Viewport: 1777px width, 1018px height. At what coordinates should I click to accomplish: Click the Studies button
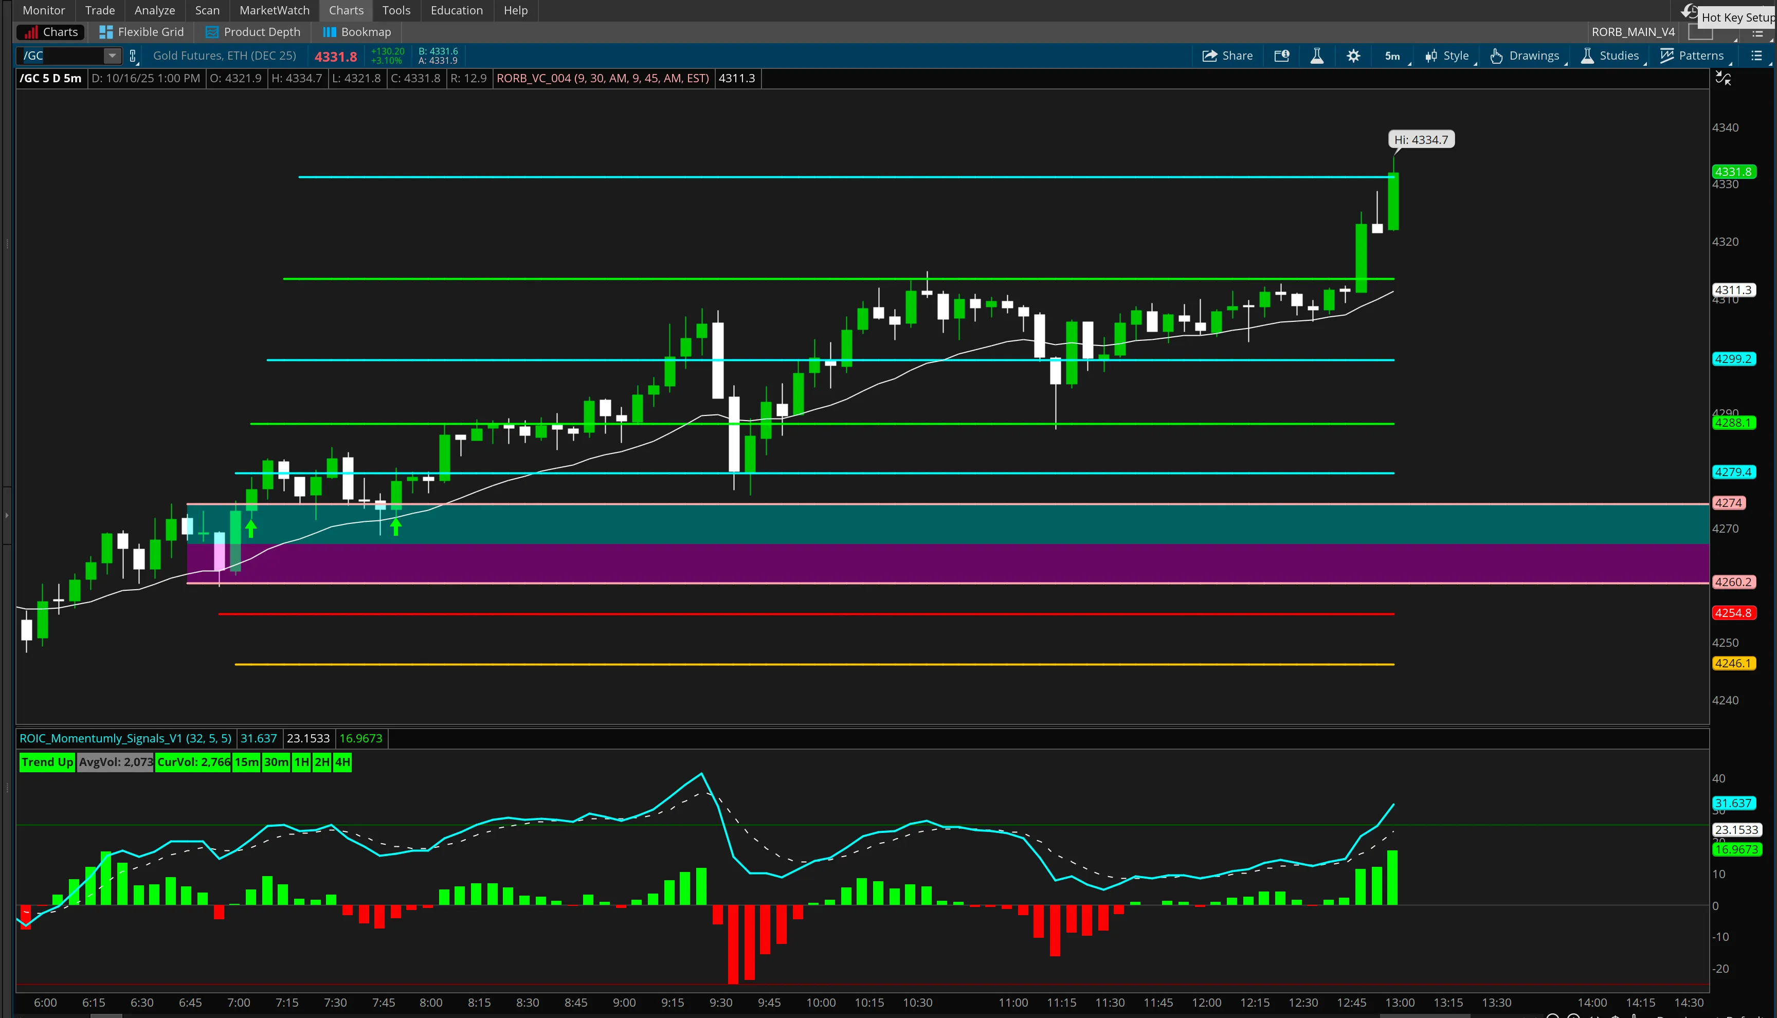coord(1610,56)
